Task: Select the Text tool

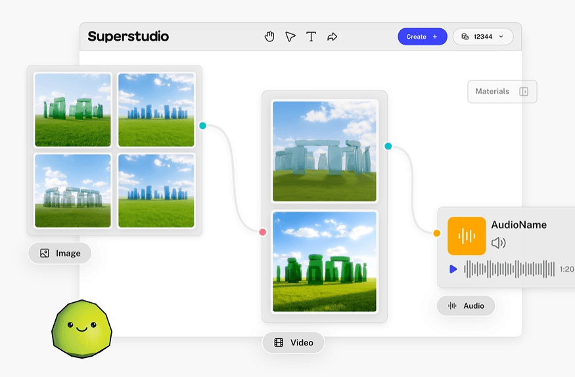Action: 311,37
